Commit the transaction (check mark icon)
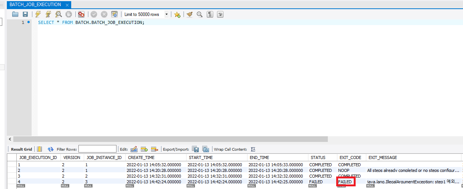 point(94,14)
